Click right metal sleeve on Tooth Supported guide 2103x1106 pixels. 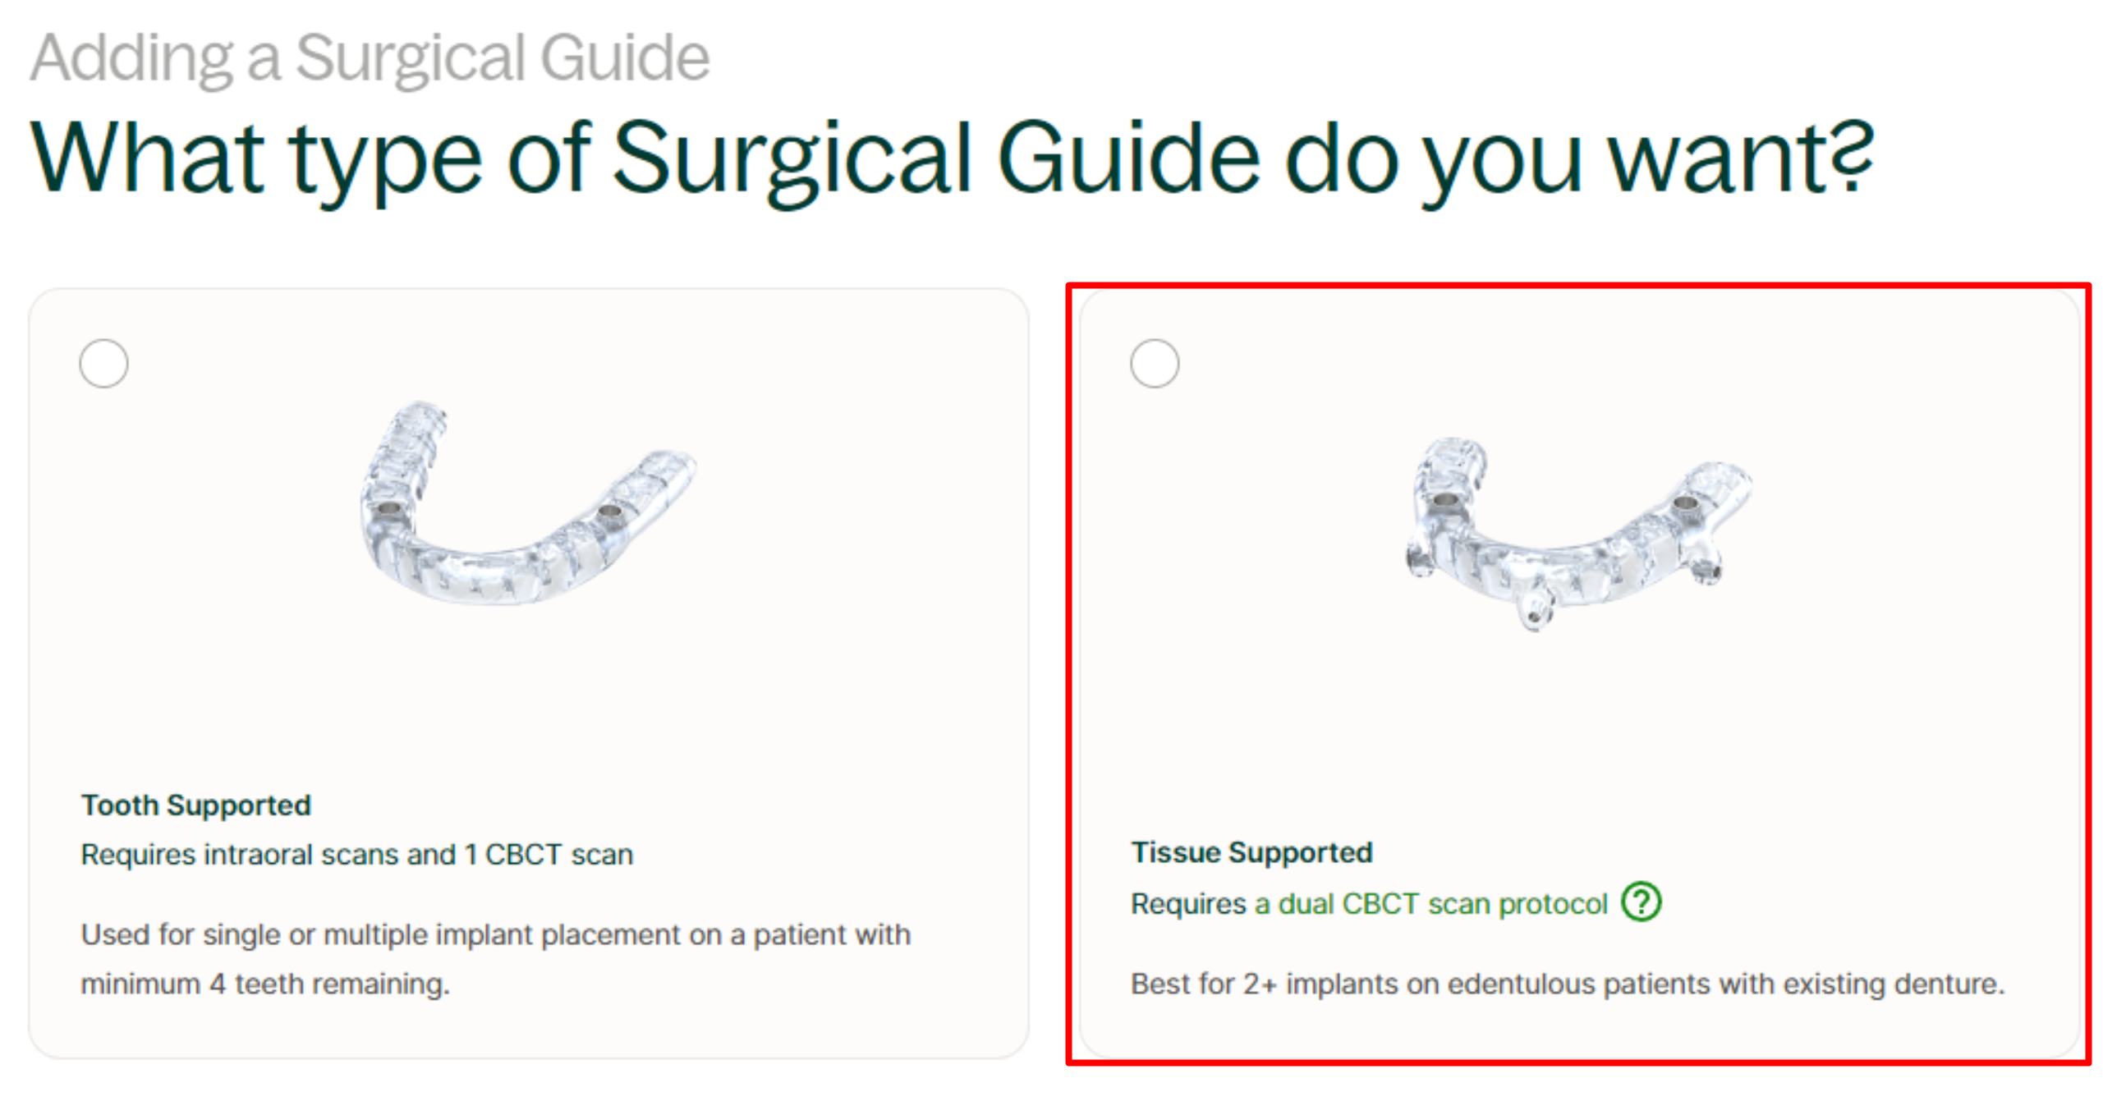(x=609, y=512)
